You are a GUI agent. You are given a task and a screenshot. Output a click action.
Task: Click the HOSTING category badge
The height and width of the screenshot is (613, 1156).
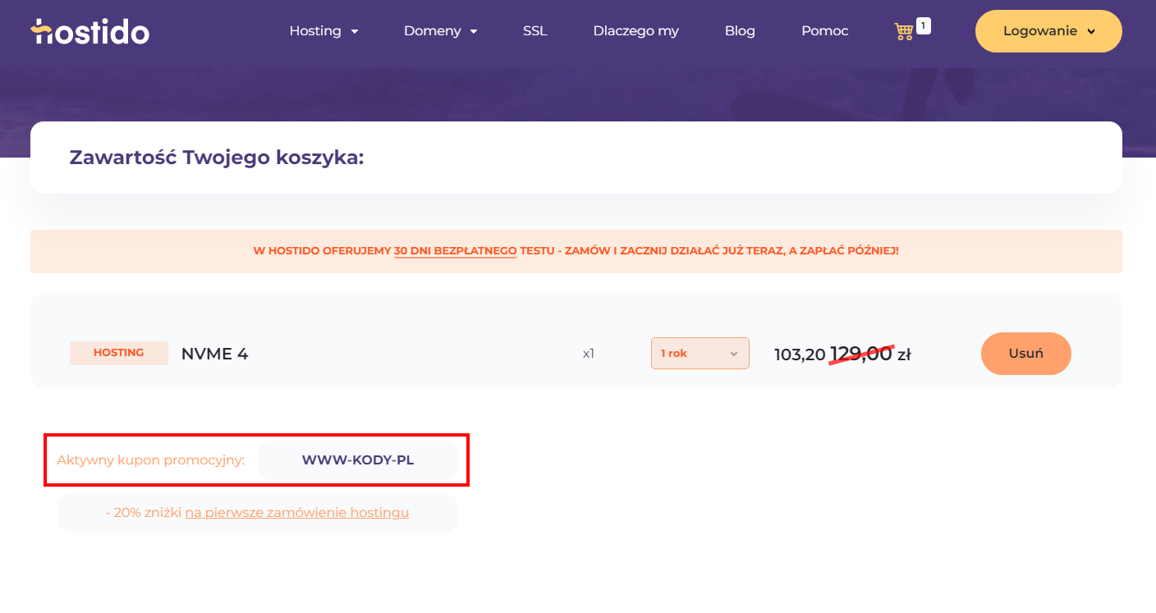pos(119,353)
